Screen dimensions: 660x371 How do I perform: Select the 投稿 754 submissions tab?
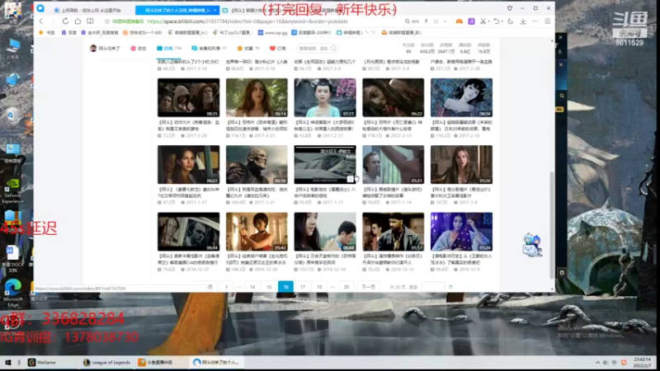[x=169, y=49]
